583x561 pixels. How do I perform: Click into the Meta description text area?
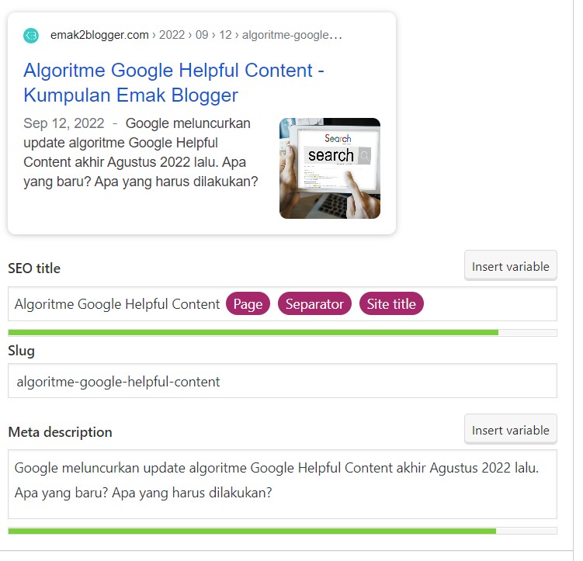coord(283,484)
